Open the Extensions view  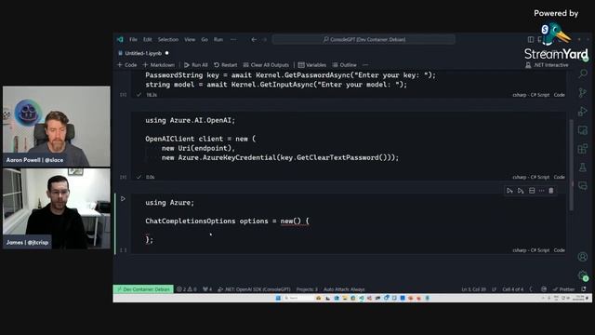(583, 149)
